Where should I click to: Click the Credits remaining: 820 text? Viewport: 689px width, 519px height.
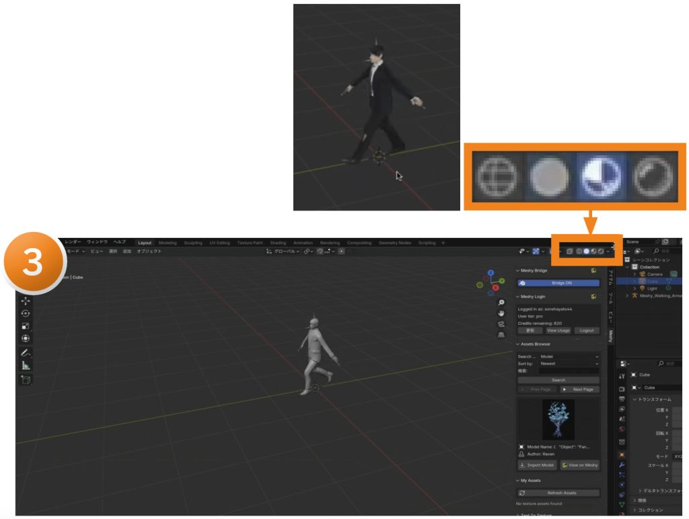pos(540,323)
